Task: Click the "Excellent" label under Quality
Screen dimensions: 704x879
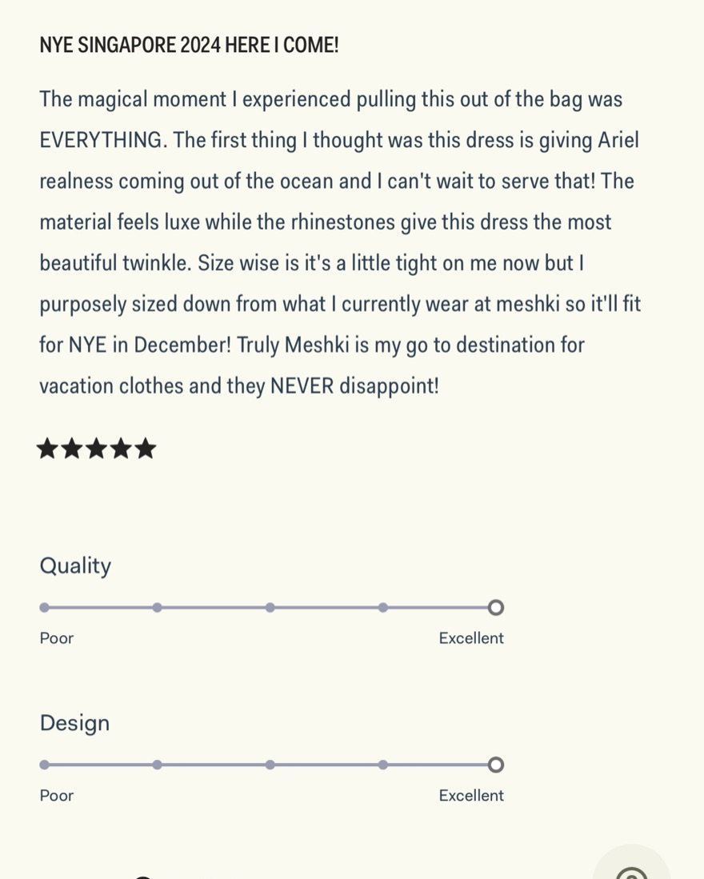Action: point(471,638)
